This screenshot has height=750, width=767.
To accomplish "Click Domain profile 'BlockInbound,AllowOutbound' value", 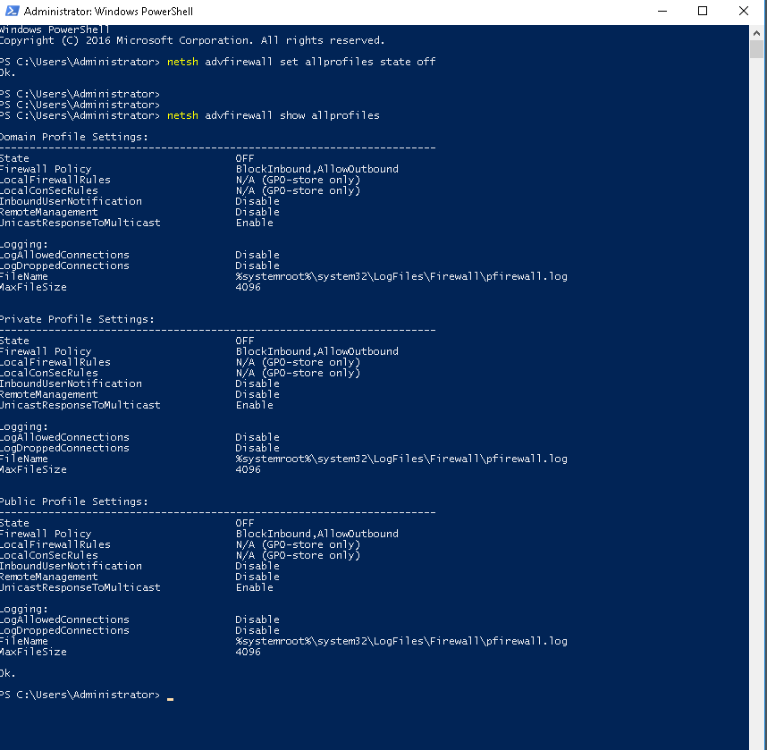I will point(317,169).
